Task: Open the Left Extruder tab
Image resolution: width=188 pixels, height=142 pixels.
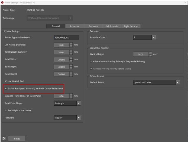Action: (112, 26)
